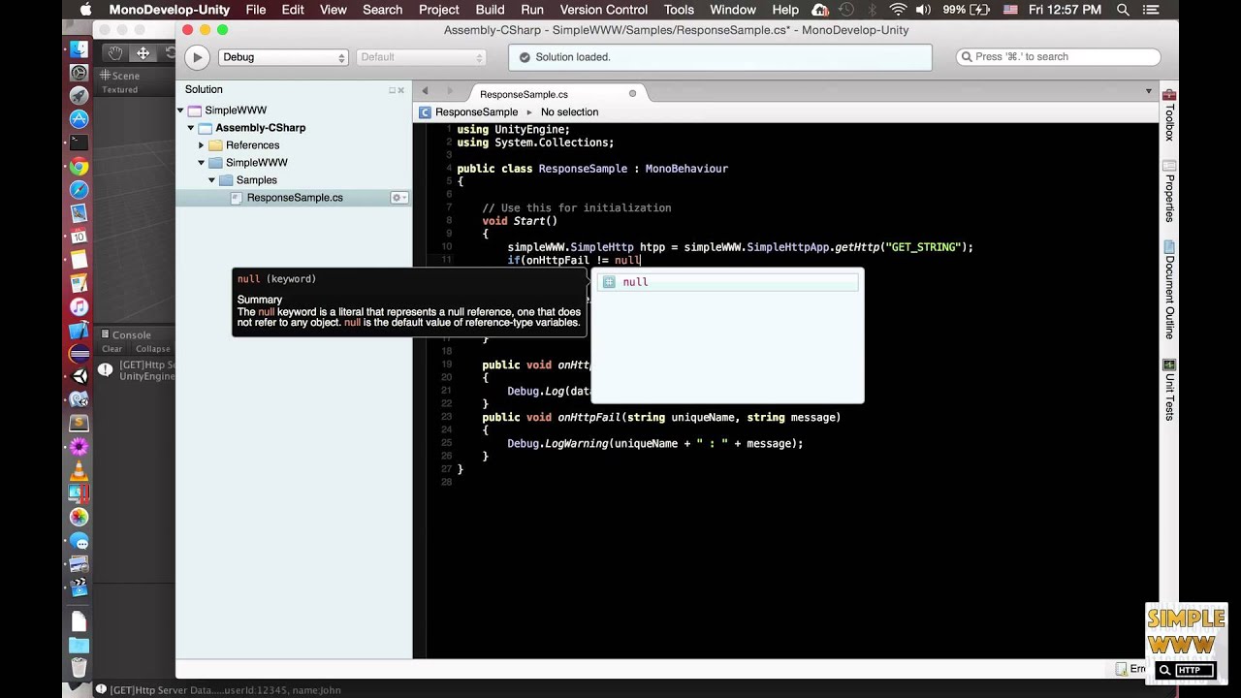Expand the References folder

pos(202,145)
